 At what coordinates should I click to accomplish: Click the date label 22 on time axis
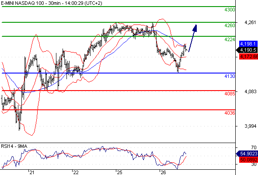[76, 172]
